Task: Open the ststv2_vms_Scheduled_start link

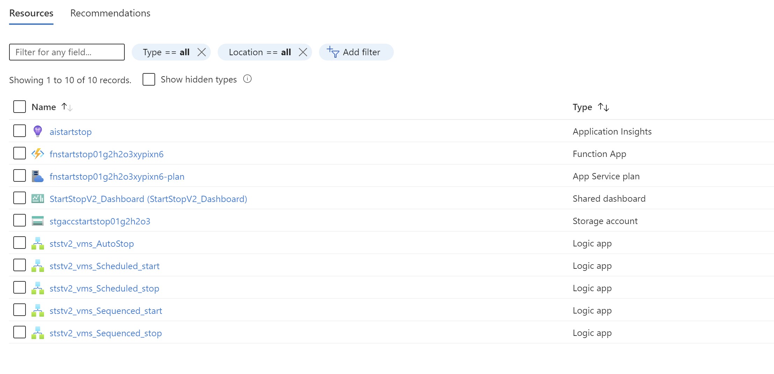Action: [104, 266]
